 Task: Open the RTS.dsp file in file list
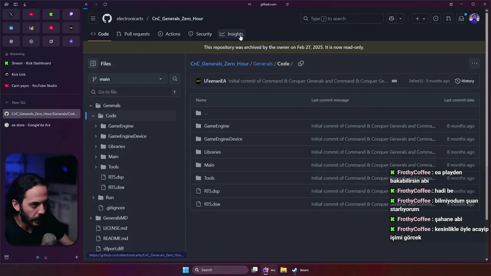212,191
